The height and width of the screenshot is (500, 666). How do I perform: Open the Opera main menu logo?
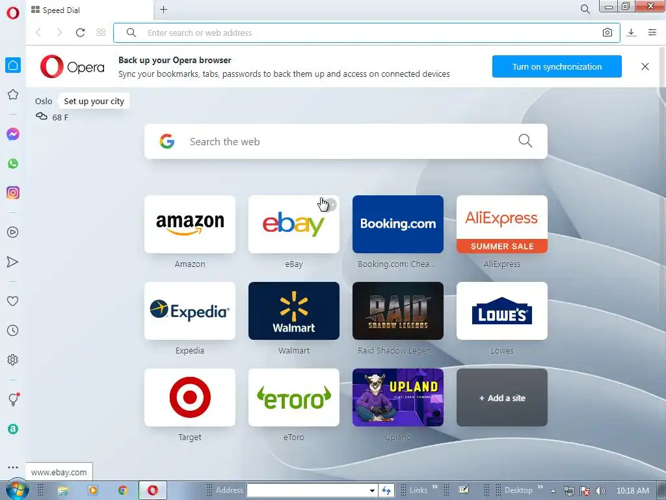click(x=13, y=13)
